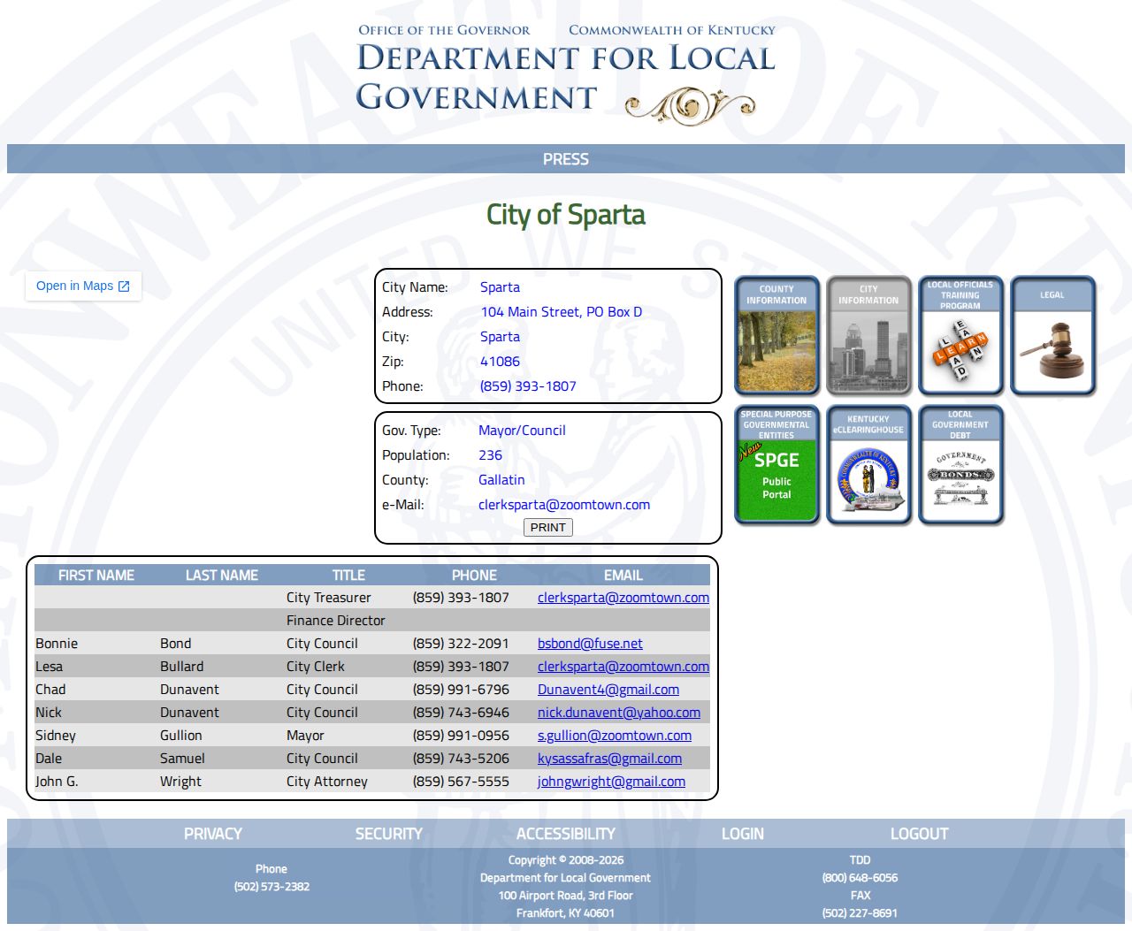Email City Attorney at johngwright@gmail.com
The image size is (1132, 931).
[x=611, y=782]
